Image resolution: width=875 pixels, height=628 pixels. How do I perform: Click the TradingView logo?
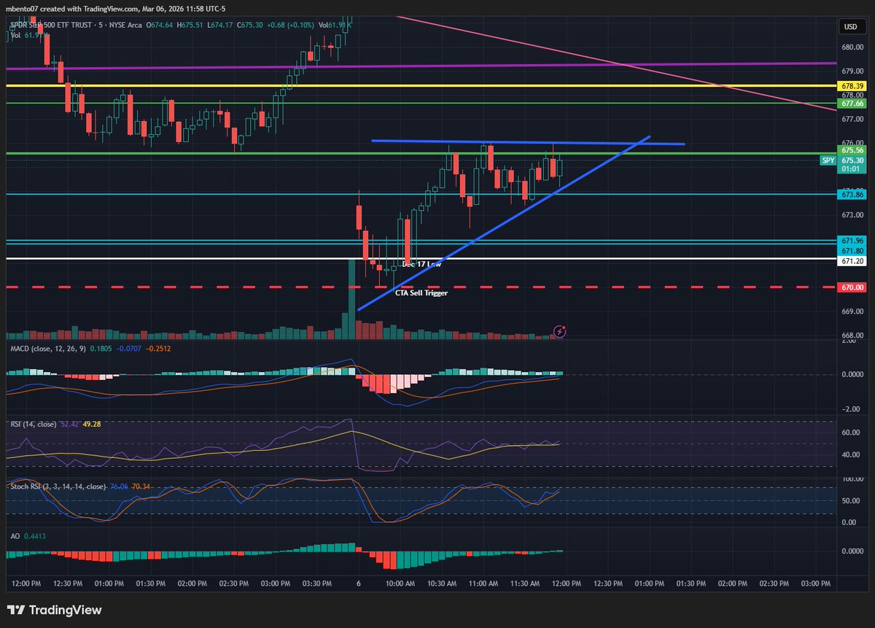click(55, 610)
